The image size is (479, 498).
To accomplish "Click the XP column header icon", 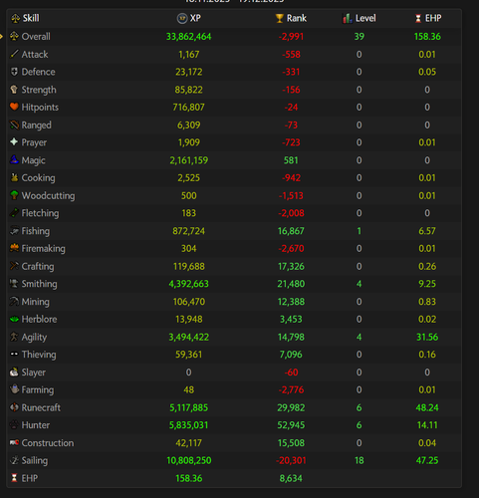I will coord(182,18).
